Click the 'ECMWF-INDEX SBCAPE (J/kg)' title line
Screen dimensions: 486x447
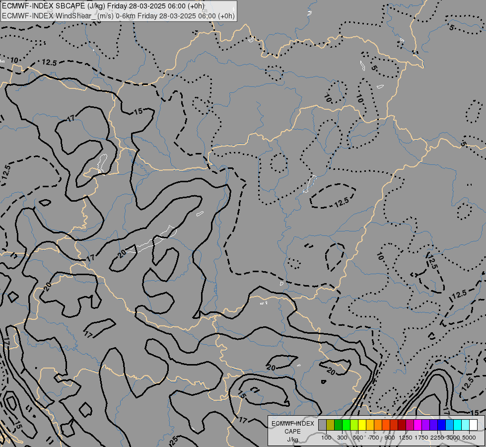point(103,6)
